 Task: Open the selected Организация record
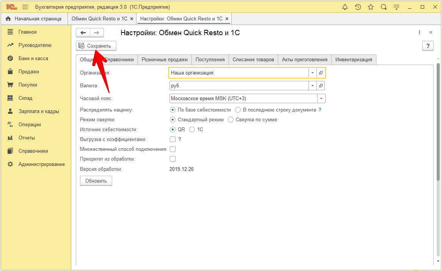coord(321,73)
